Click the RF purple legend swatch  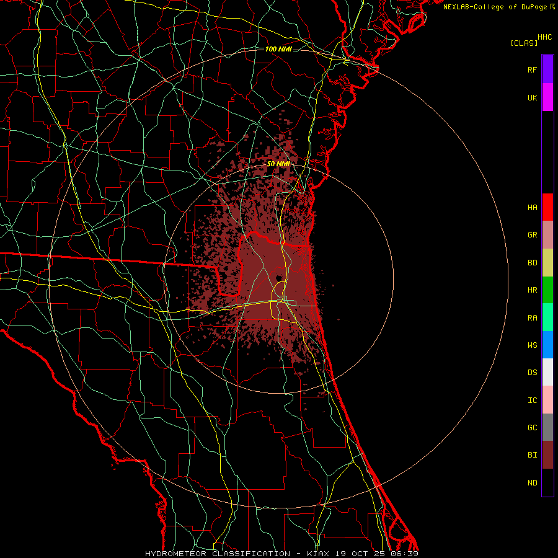click(547, 69)
